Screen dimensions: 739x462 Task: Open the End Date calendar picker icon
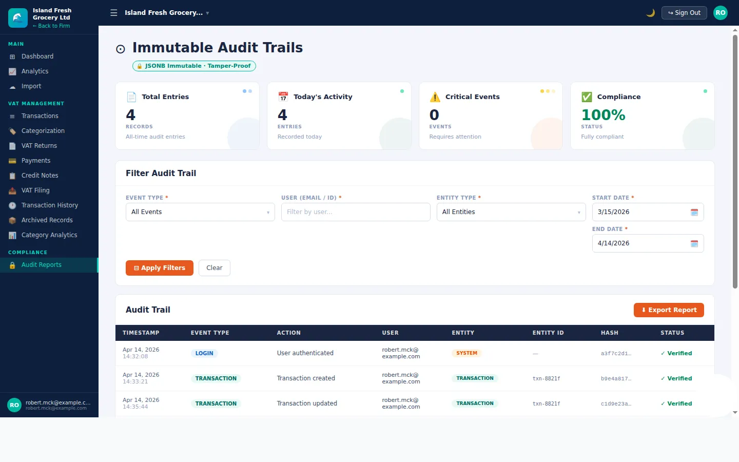pos(694,243)
